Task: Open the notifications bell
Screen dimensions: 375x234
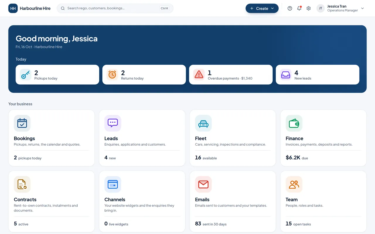Action: (299, 8)
